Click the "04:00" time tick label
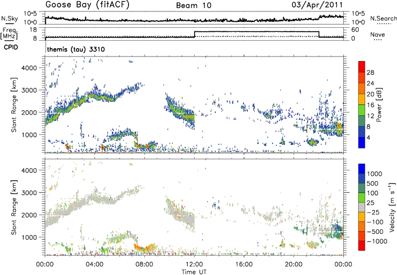397x275 pixels. 94,265
